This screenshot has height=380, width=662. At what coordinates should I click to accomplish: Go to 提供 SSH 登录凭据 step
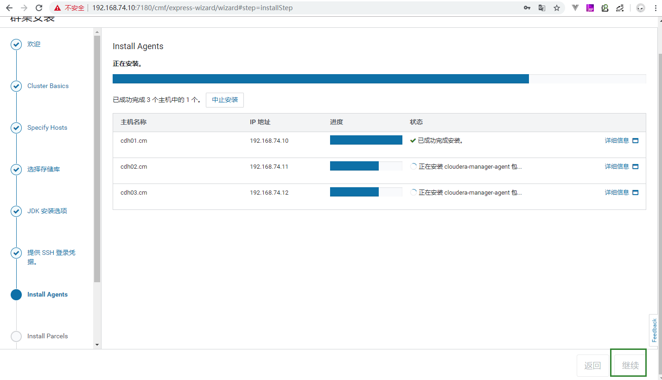51,257
